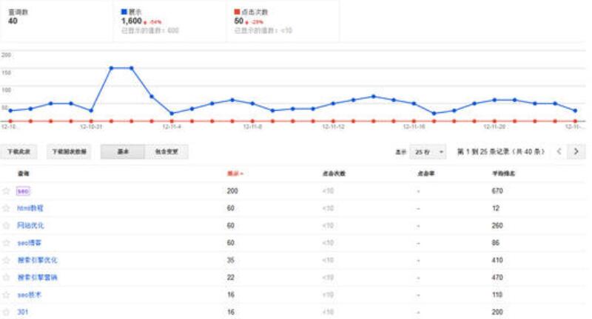592x319 pixels.
Task: Go to previous page of records
Action: [x=559, y=151]
